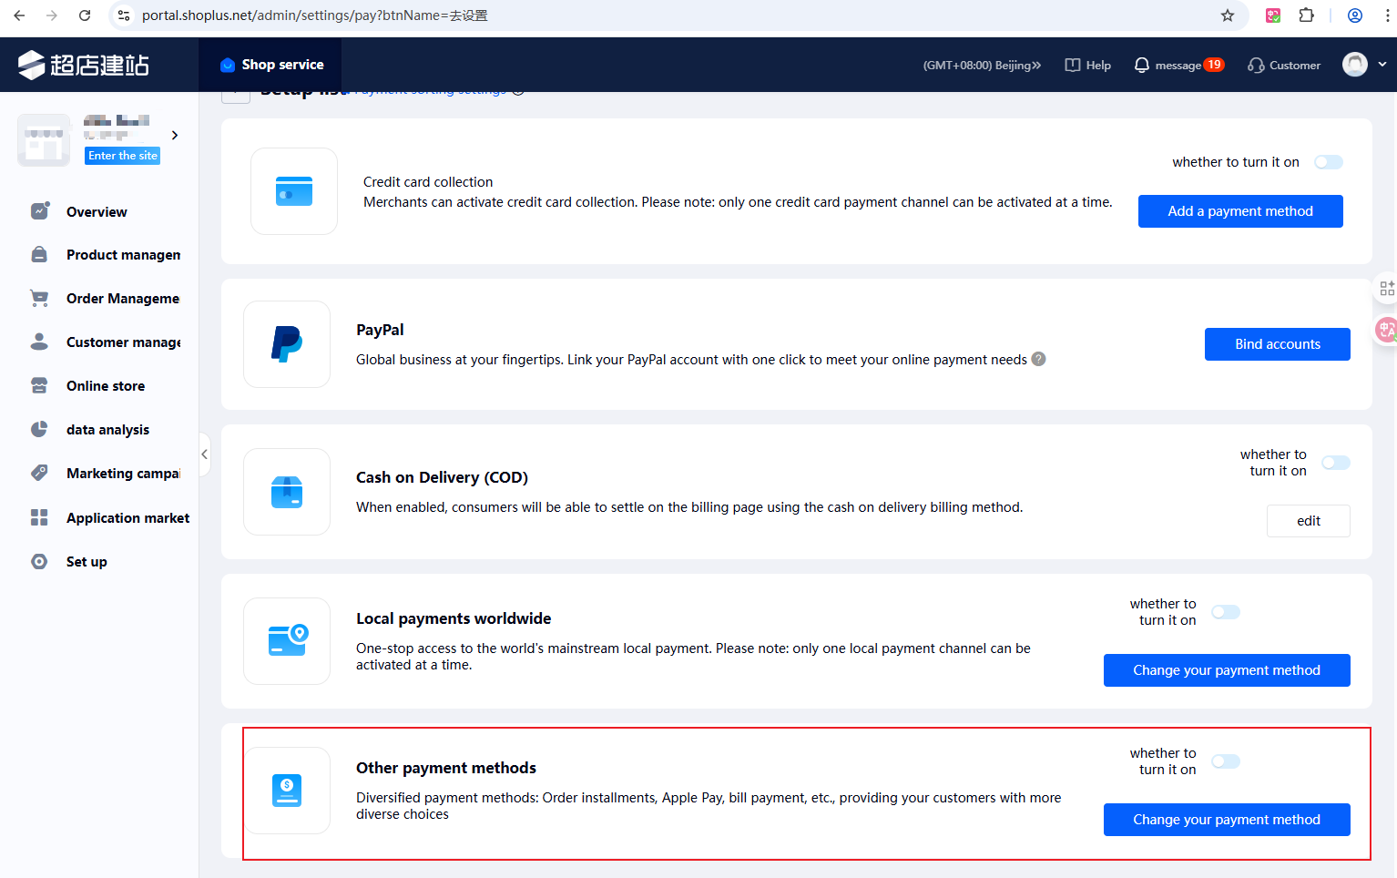Expand the user avatar dropdown arrow
1397x878 pixels.
coord(1382,65)
